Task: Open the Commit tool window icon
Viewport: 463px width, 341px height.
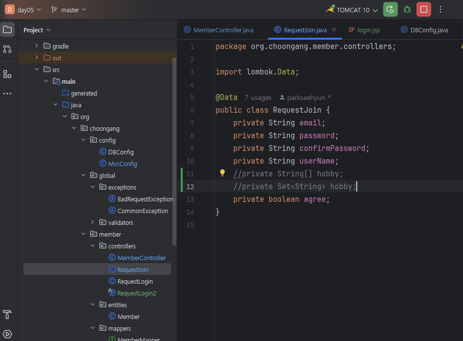Action: click(7, 49)
